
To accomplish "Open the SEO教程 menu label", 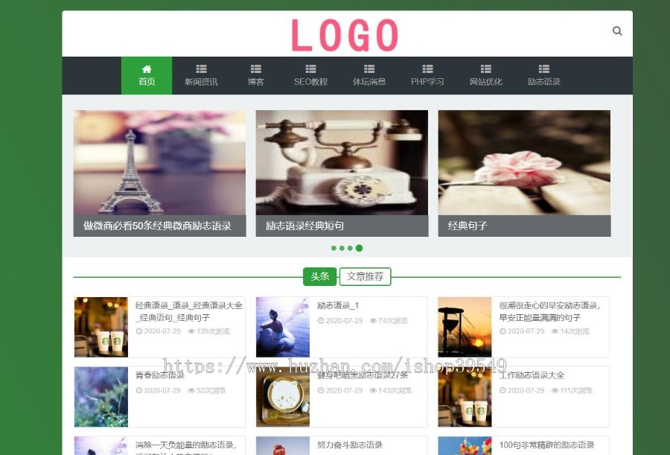I will point(310,82).
